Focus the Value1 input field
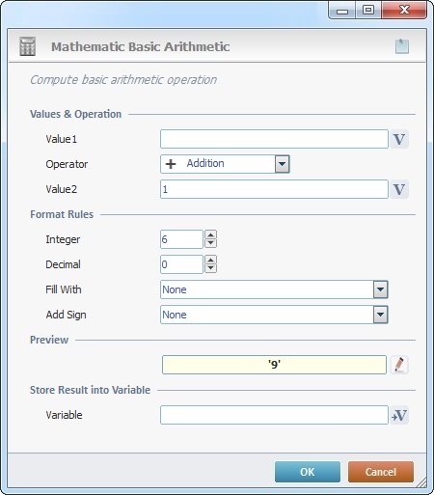The height and width of the screenshot is (495, 434). (274, 139)
